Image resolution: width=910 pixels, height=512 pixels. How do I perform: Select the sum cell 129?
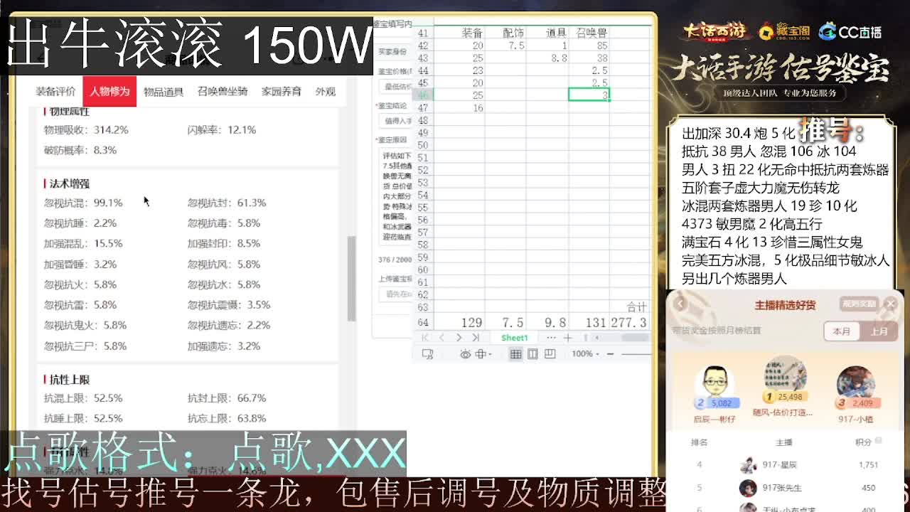click(459, 323)
